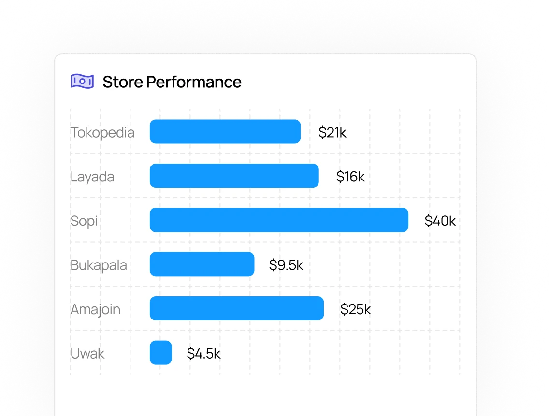Click the banknote icon beside Store Performance
This screenshot has height=416, width=549.
point(82,82)
